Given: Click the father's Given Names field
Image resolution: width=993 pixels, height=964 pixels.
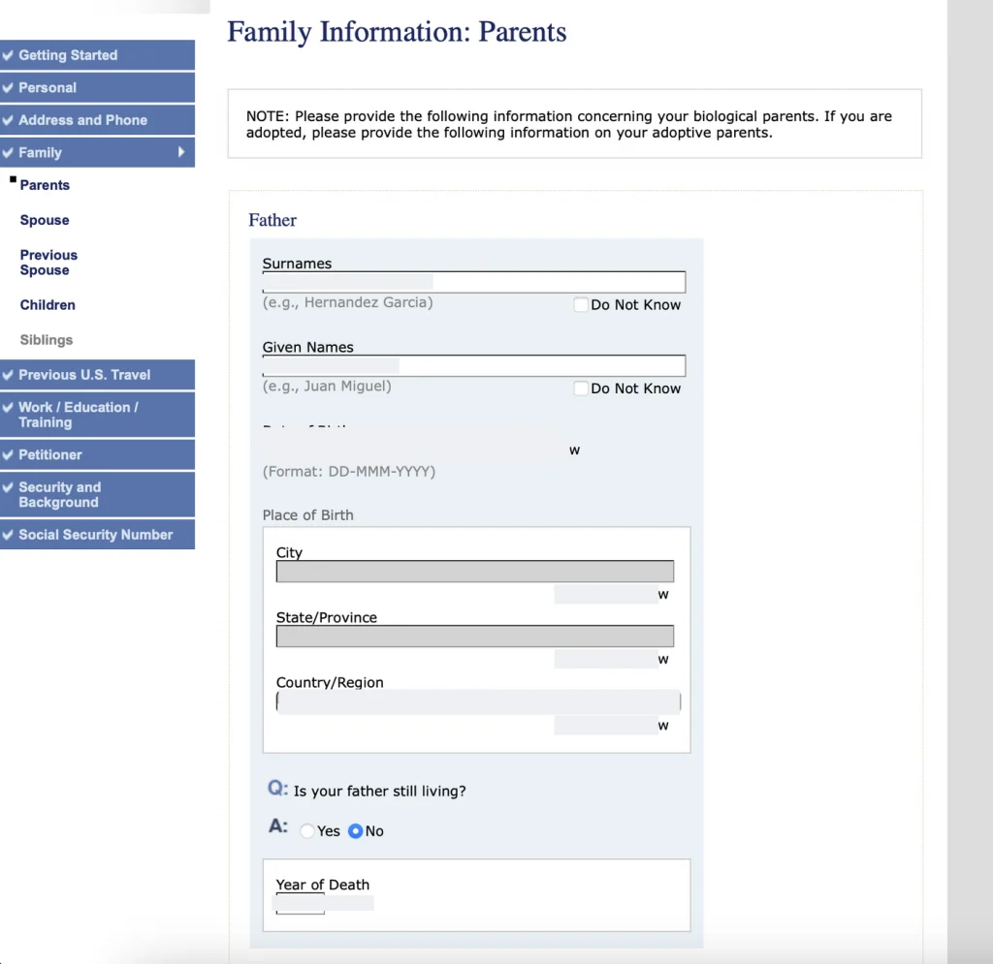Looking at the screenshot, I should coord(473,365).
